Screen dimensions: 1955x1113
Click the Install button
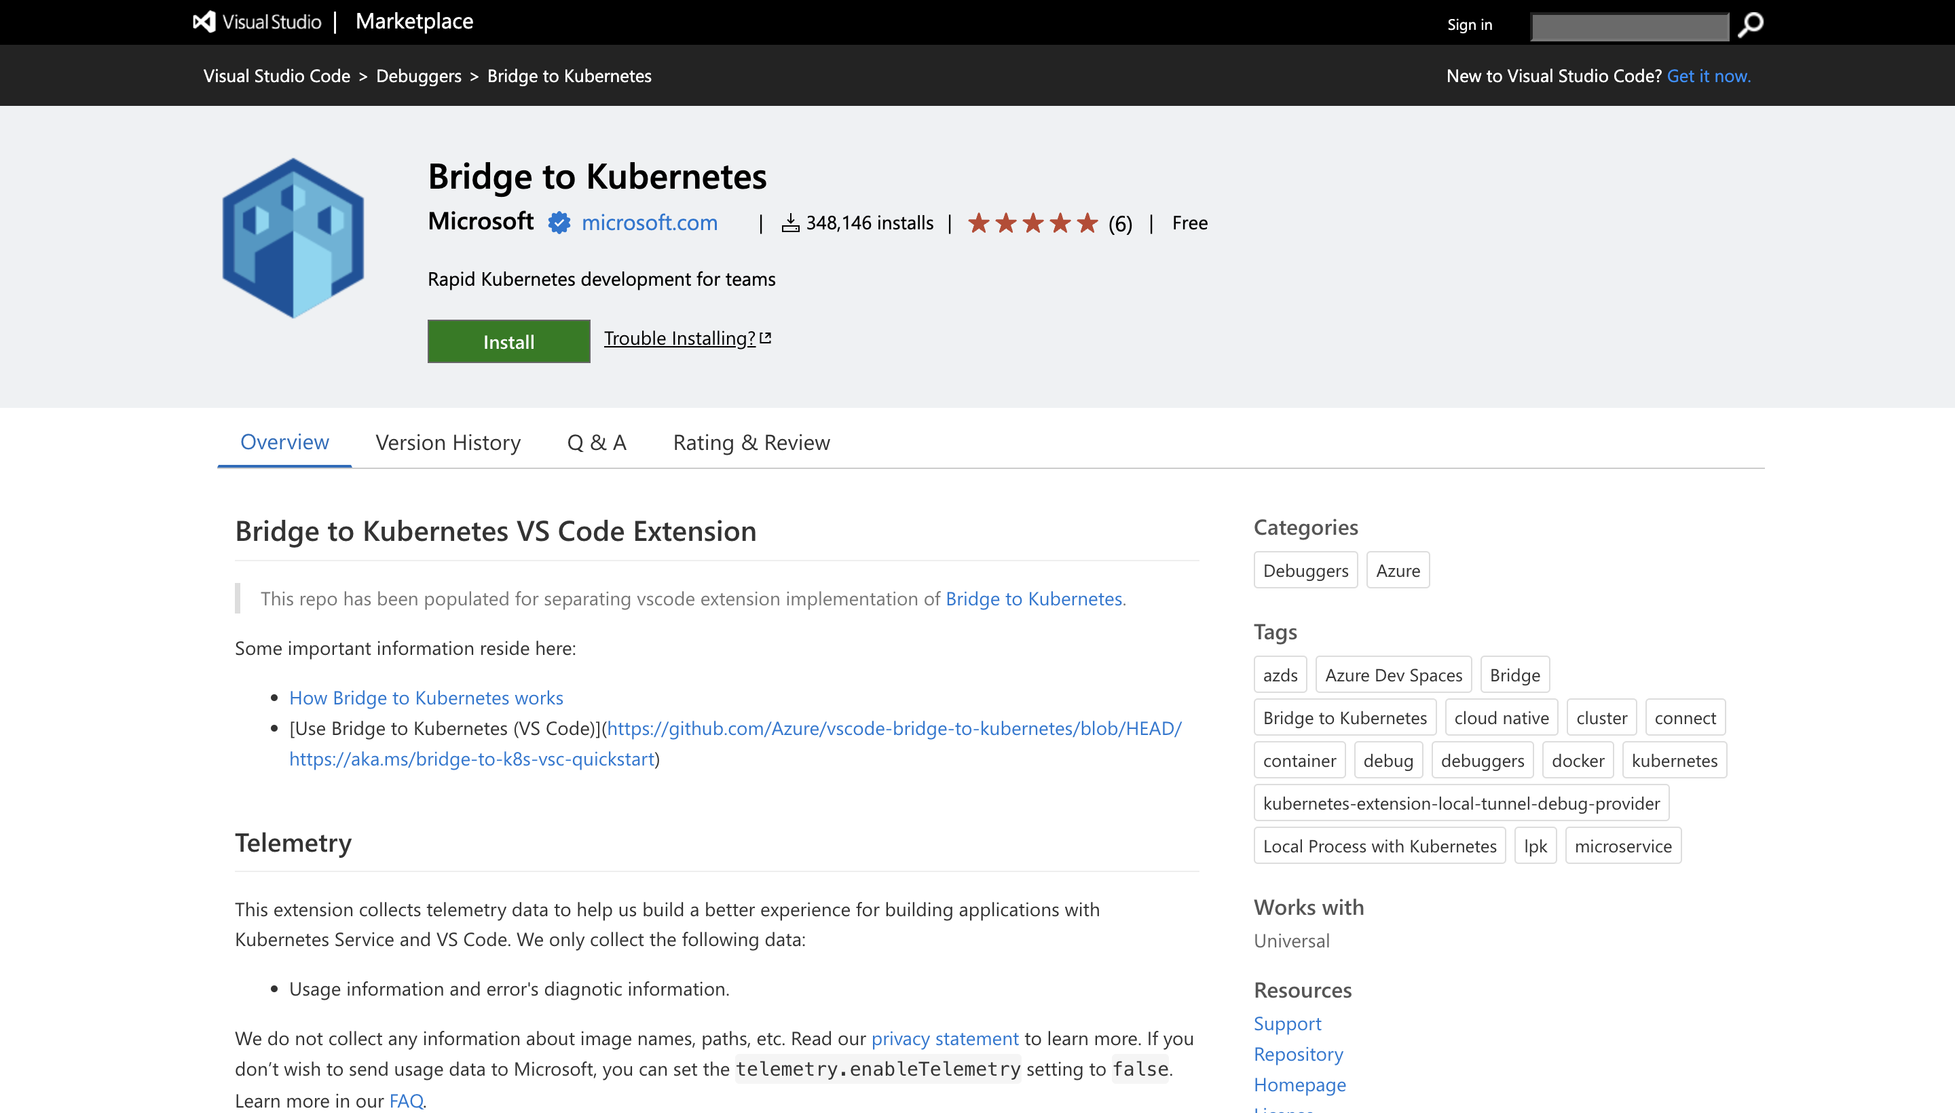509,340
